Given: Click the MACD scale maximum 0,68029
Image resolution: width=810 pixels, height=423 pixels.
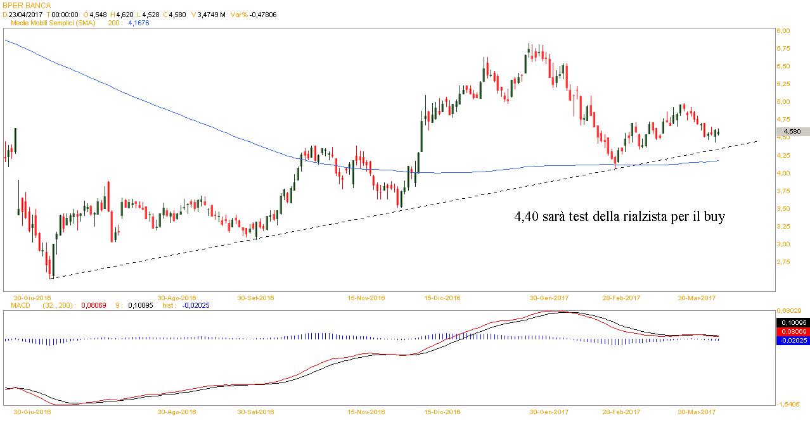Looking at the screenshot, I should pyautogui.click(x=788, y=310).
